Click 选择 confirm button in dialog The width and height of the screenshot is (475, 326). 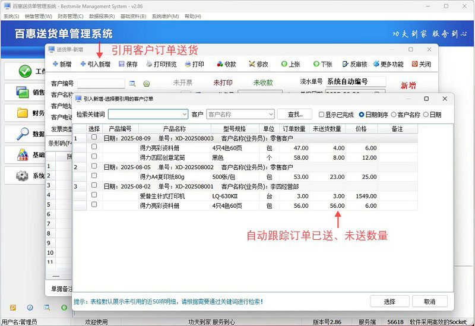coord(389,302)
